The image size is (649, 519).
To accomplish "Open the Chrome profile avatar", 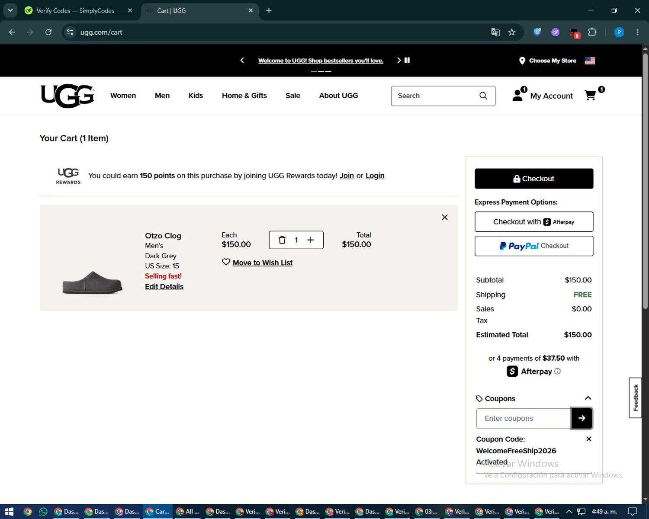I will (619, 32).
